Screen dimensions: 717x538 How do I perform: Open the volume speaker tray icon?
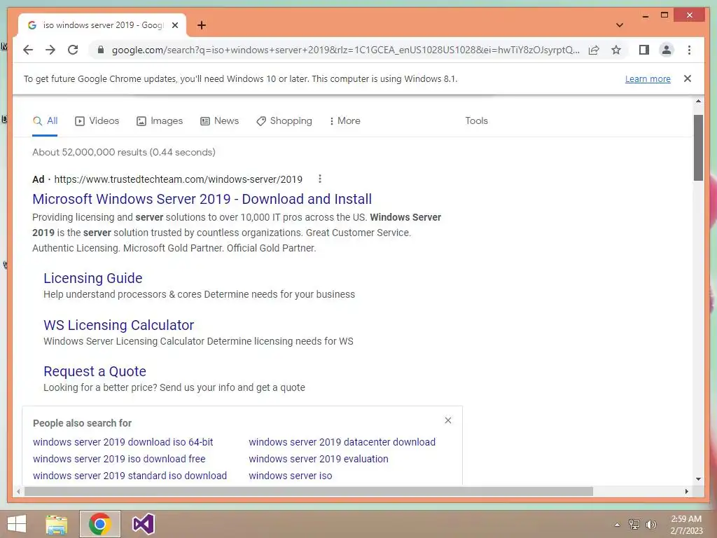[x=650, y=525]
